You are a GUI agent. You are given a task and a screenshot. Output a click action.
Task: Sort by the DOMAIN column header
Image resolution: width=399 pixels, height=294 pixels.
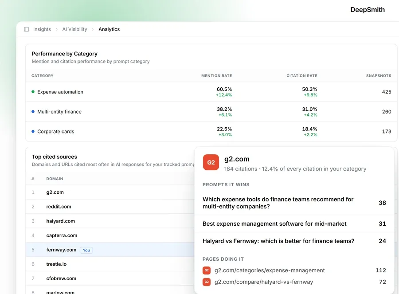point(55,179)
